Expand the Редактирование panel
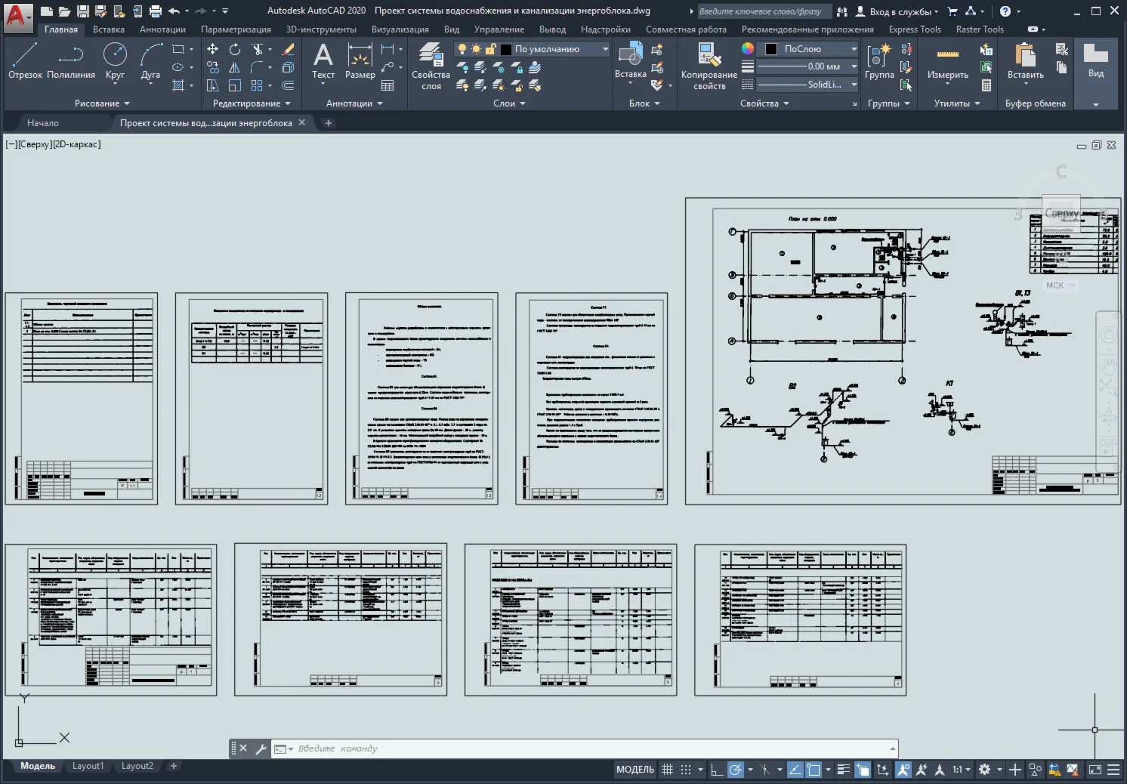Image resolution: width=1127 pixels, height=784 pixels. click(252, 103)
